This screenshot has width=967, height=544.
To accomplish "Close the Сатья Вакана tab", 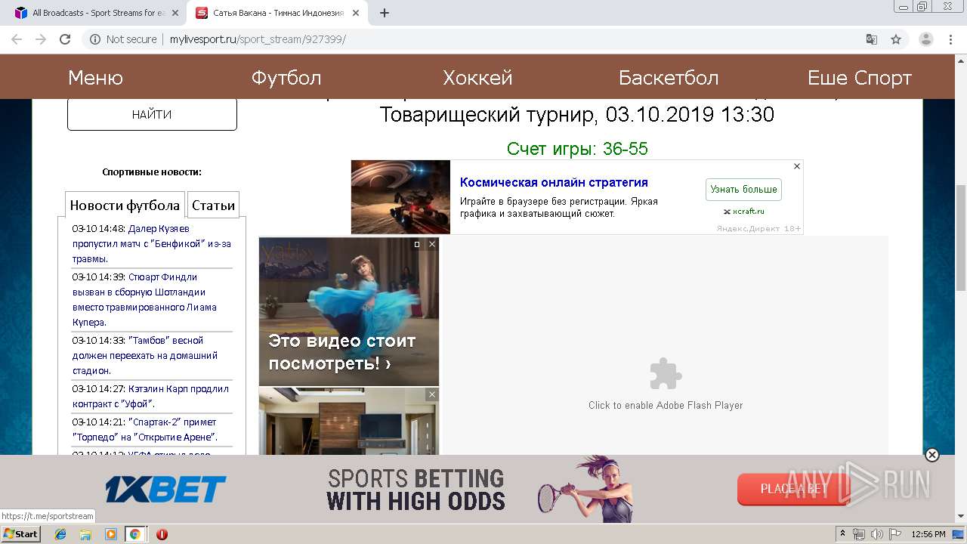I will (x=357, y=13).
